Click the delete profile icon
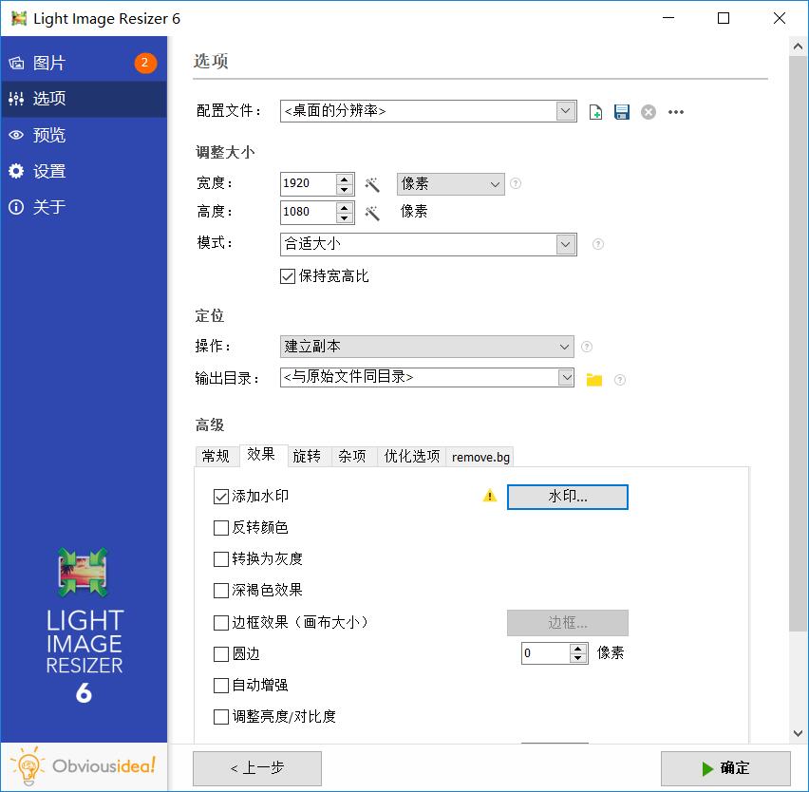The height and width of the screenshot is (792, 809). tap(649, 112)
